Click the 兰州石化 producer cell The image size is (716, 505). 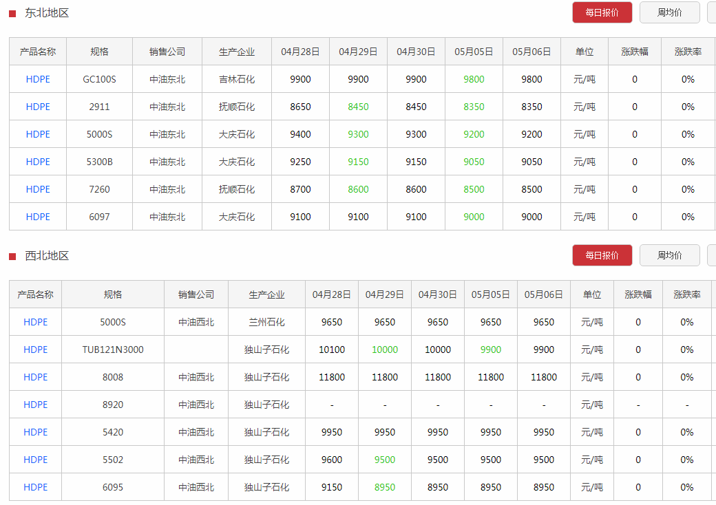[266, 322]
